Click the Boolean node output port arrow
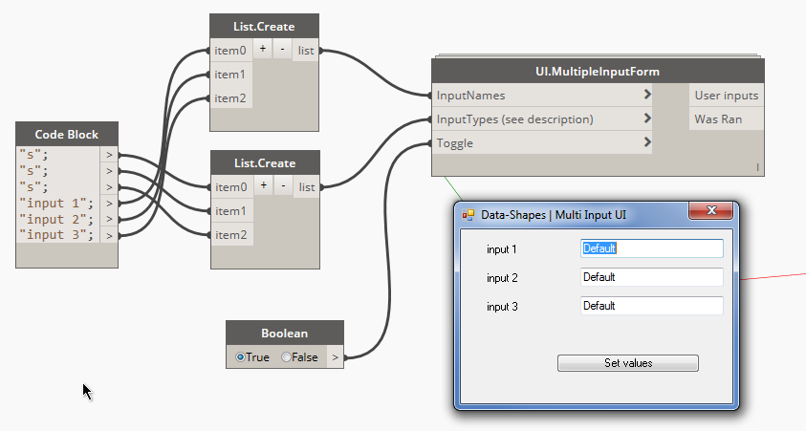 (x=336, y=357)
